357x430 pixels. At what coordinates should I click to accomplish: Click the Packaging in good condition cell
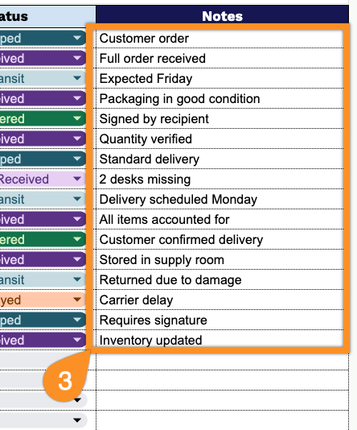pyautogui.click(x=220, y=99)
